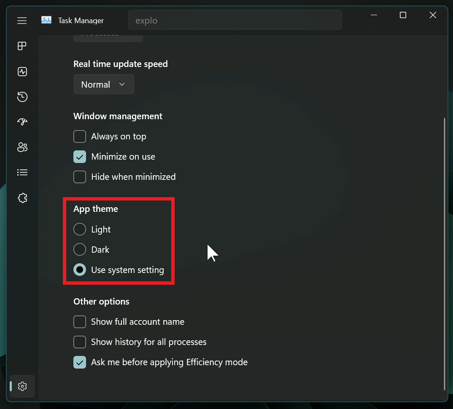This screenshot has width=453, height=409.
Task: Select the Dark app theme
Action: point(80,249)
